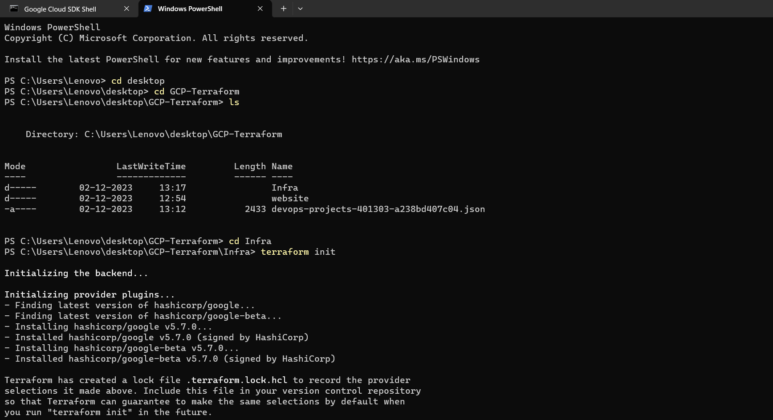Click the Length column header
The image size is (773, 420).
(x=250, y=167)
